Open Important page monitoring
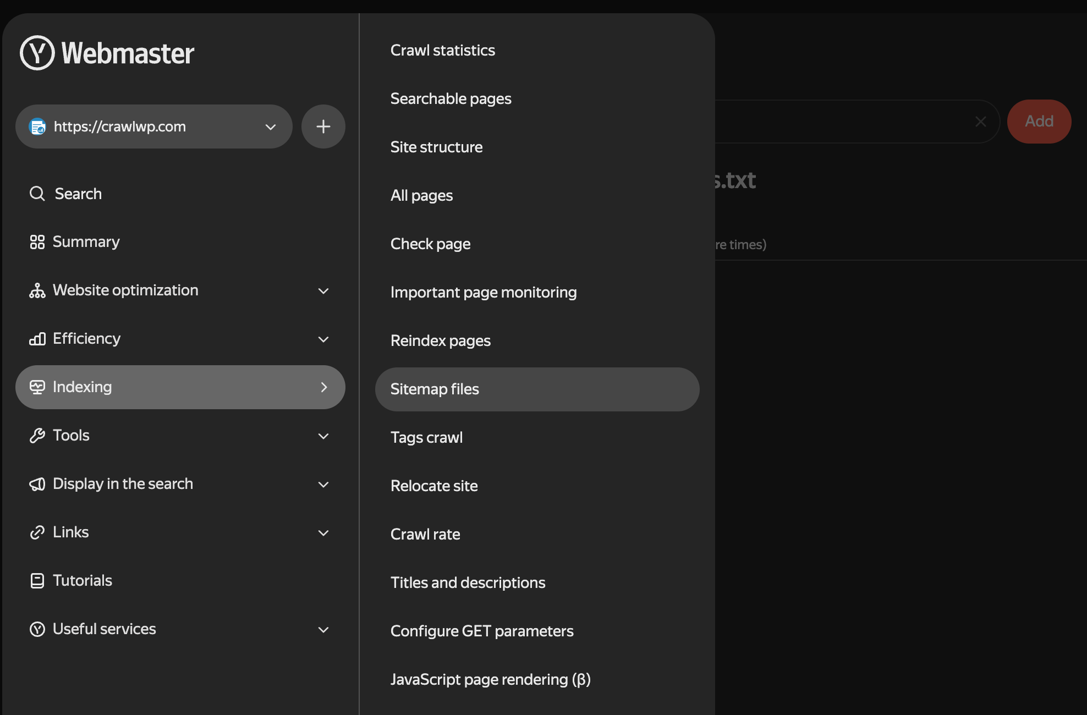The image size is (1087, 715). [x=484, y=293]
